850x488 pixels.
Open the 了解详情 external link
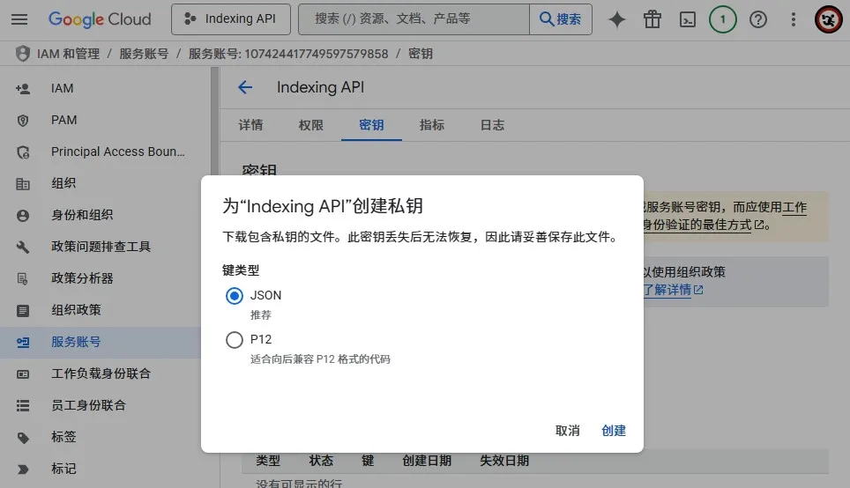point(673,291)
